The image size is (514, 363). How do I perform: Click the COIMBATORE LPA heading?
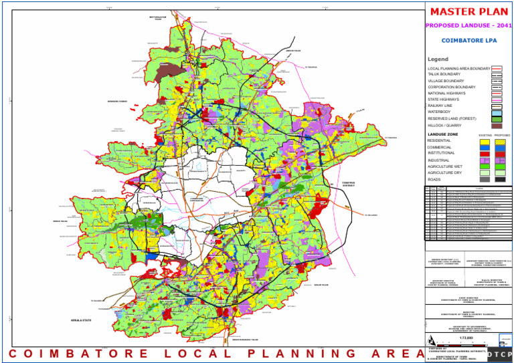(469, 41)
